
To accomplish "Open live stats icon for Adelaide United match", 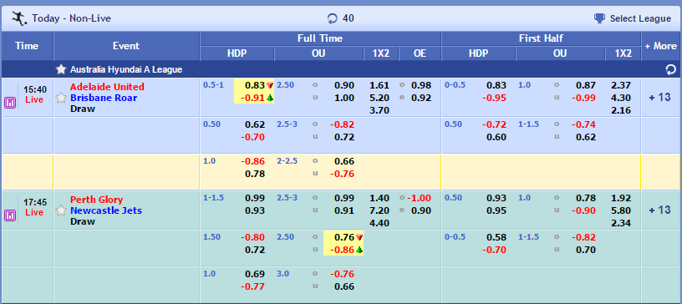I will coord(10,103).
